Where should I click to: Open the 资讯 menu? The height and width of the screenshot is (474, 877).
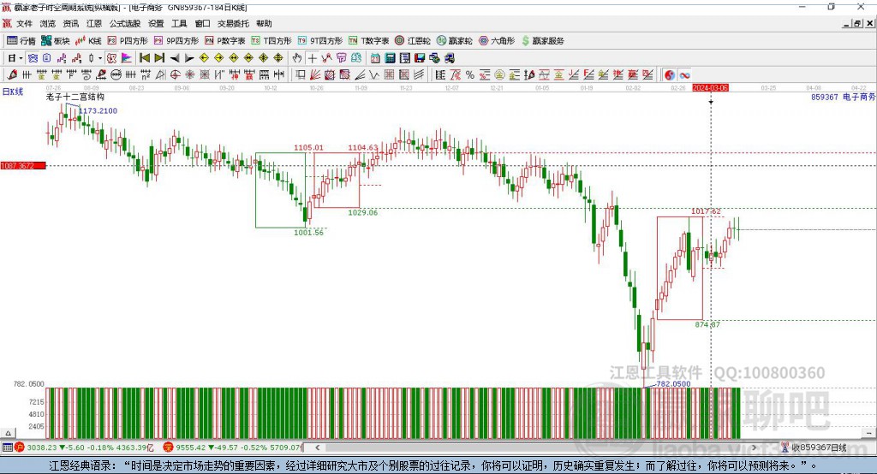pyautogui.click(x=70, y=23)
